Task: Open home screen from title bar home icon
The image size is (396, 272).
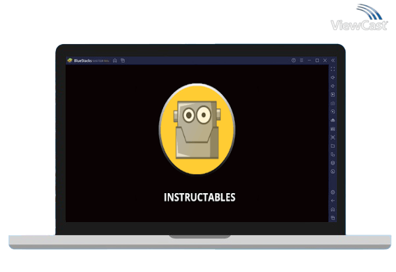Action: pyautogui.click(x=115, y=60)
